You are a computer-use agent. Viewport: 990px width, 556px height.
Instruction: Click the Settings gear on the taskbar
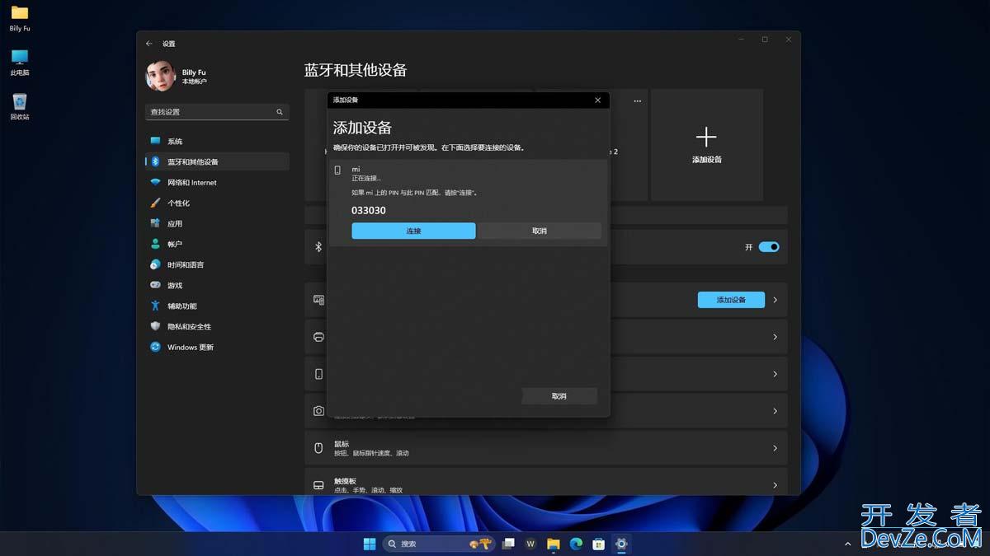[x=621, y=544]
